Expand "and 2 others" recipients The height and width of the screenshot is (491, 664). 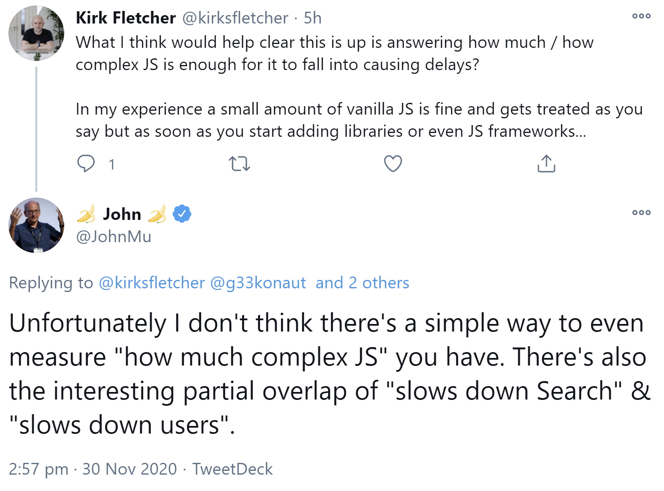362,283
